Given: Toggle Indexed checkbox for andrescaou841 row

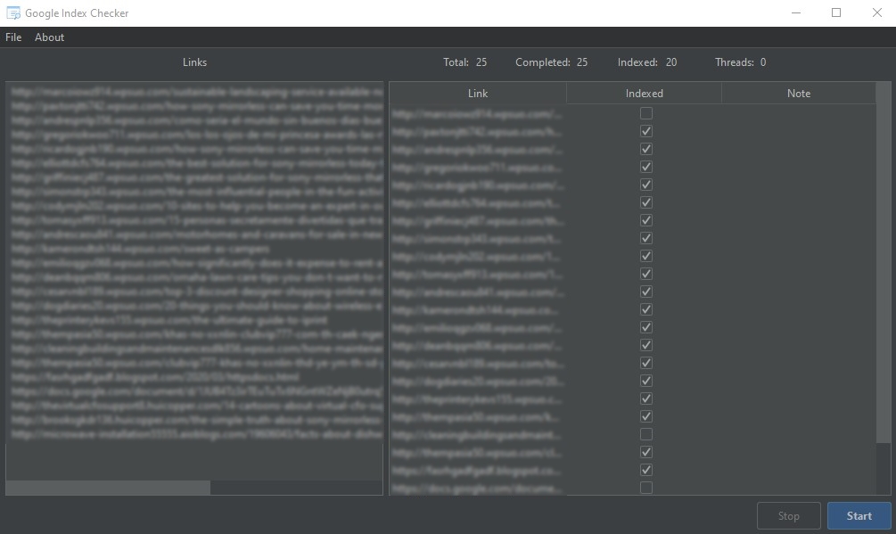Looking at the screenshot, I should 645,292.
